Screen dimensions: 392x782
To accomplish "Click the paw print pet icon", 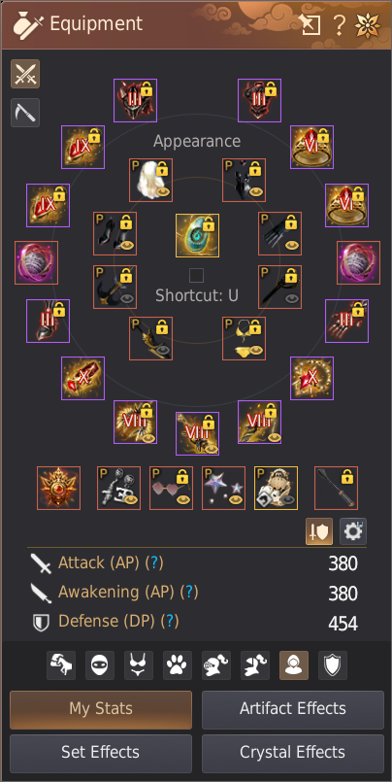I will [178, 665].
